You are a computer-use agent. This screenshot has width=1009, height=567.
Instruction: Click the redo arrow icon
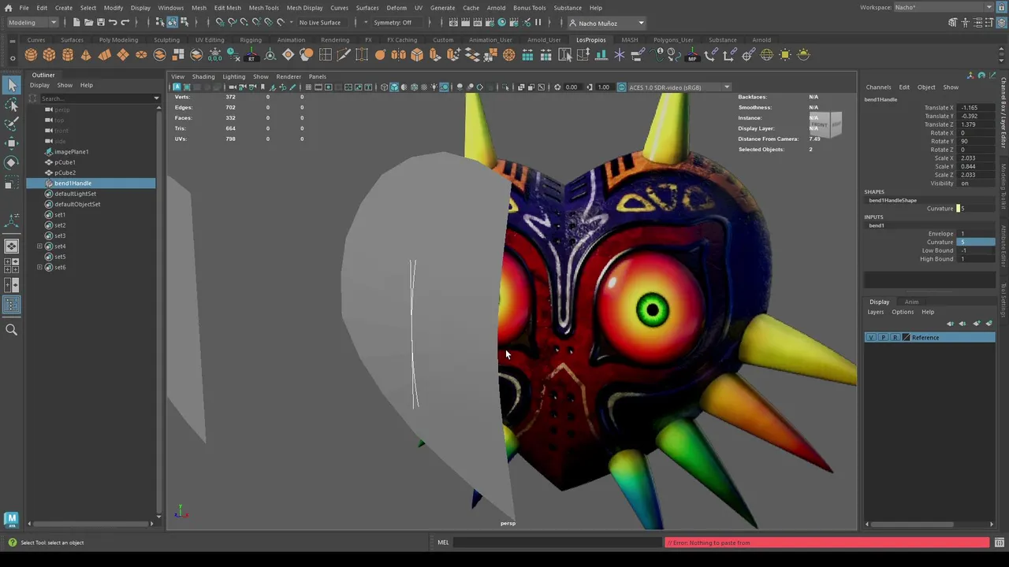point(125,23)
